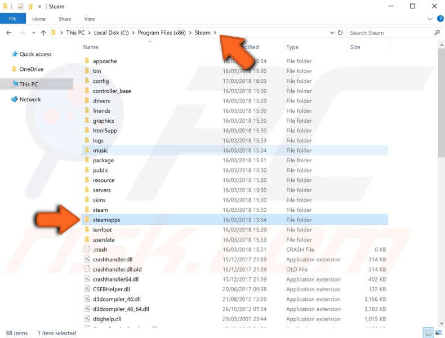This screenshot has width=445, height=338.
Task: Click the vertical scrollbar thumb
Action: [441, 103]
